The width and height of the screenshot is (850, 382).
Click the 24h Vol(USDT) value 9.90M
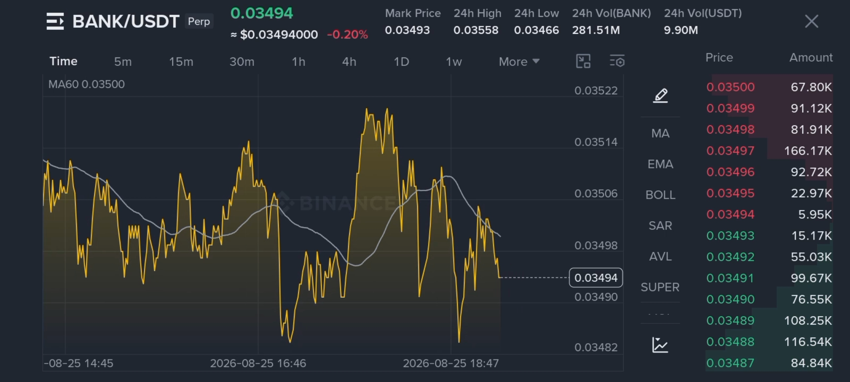(x=681, y=30)
